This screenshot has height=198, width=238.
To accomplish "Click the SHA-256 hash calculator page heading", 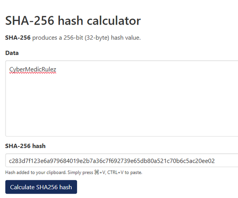I will click(73, 21).
